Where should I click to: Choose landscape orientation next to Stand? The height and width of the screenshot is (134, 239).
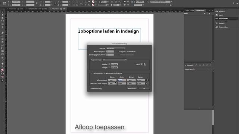tap(145, 64)
